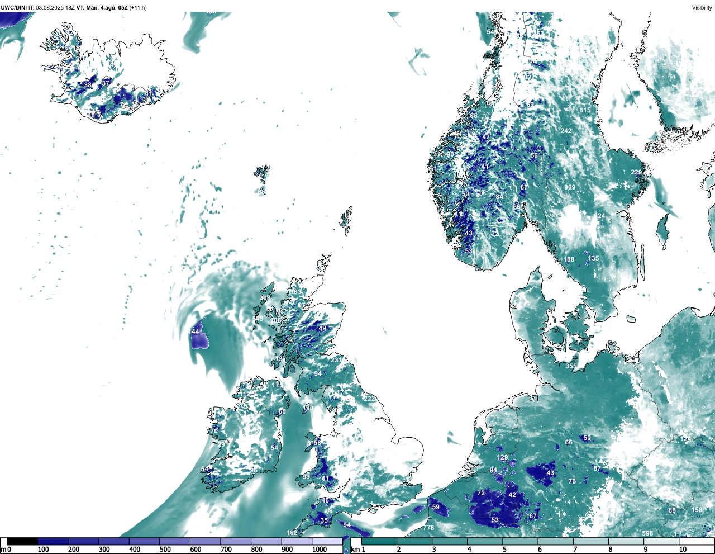The height and width of the screenshot is (554, 715).
Task: Click the 158 value at the right edge
Action: click(697, 510)
